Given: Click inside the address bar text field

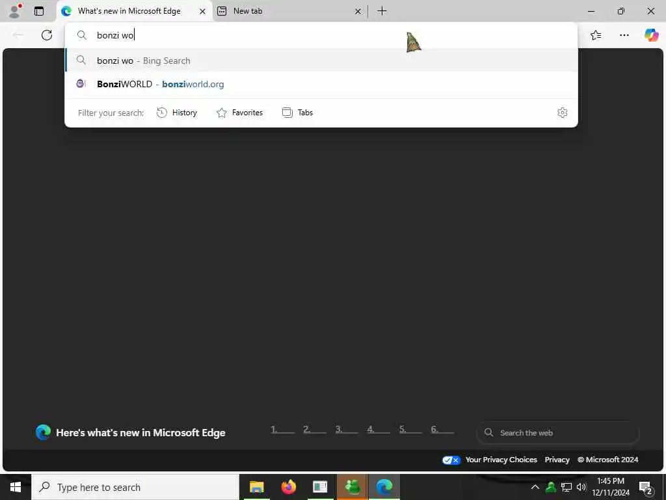Looking at the screenshot, I should click(321, 35).
